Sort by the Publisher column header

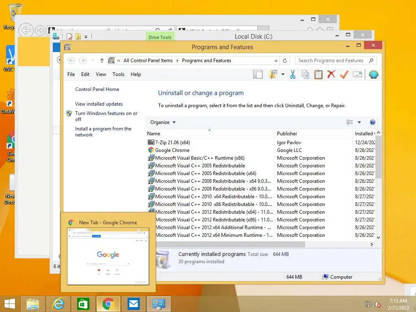coord(313,134)
